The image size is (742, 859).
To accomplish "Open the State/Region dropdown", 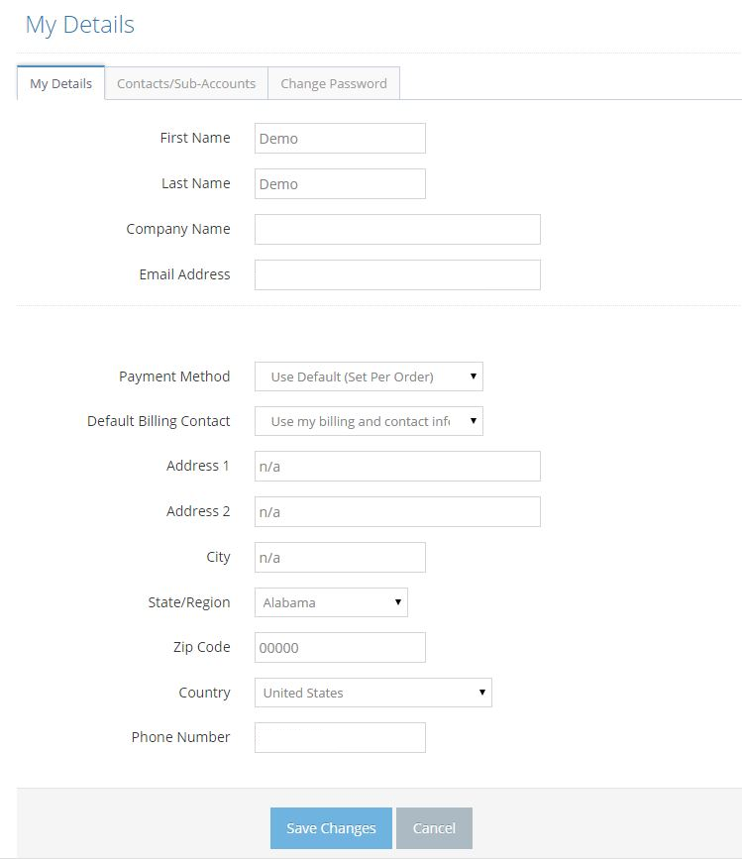I will coord(330,602).
